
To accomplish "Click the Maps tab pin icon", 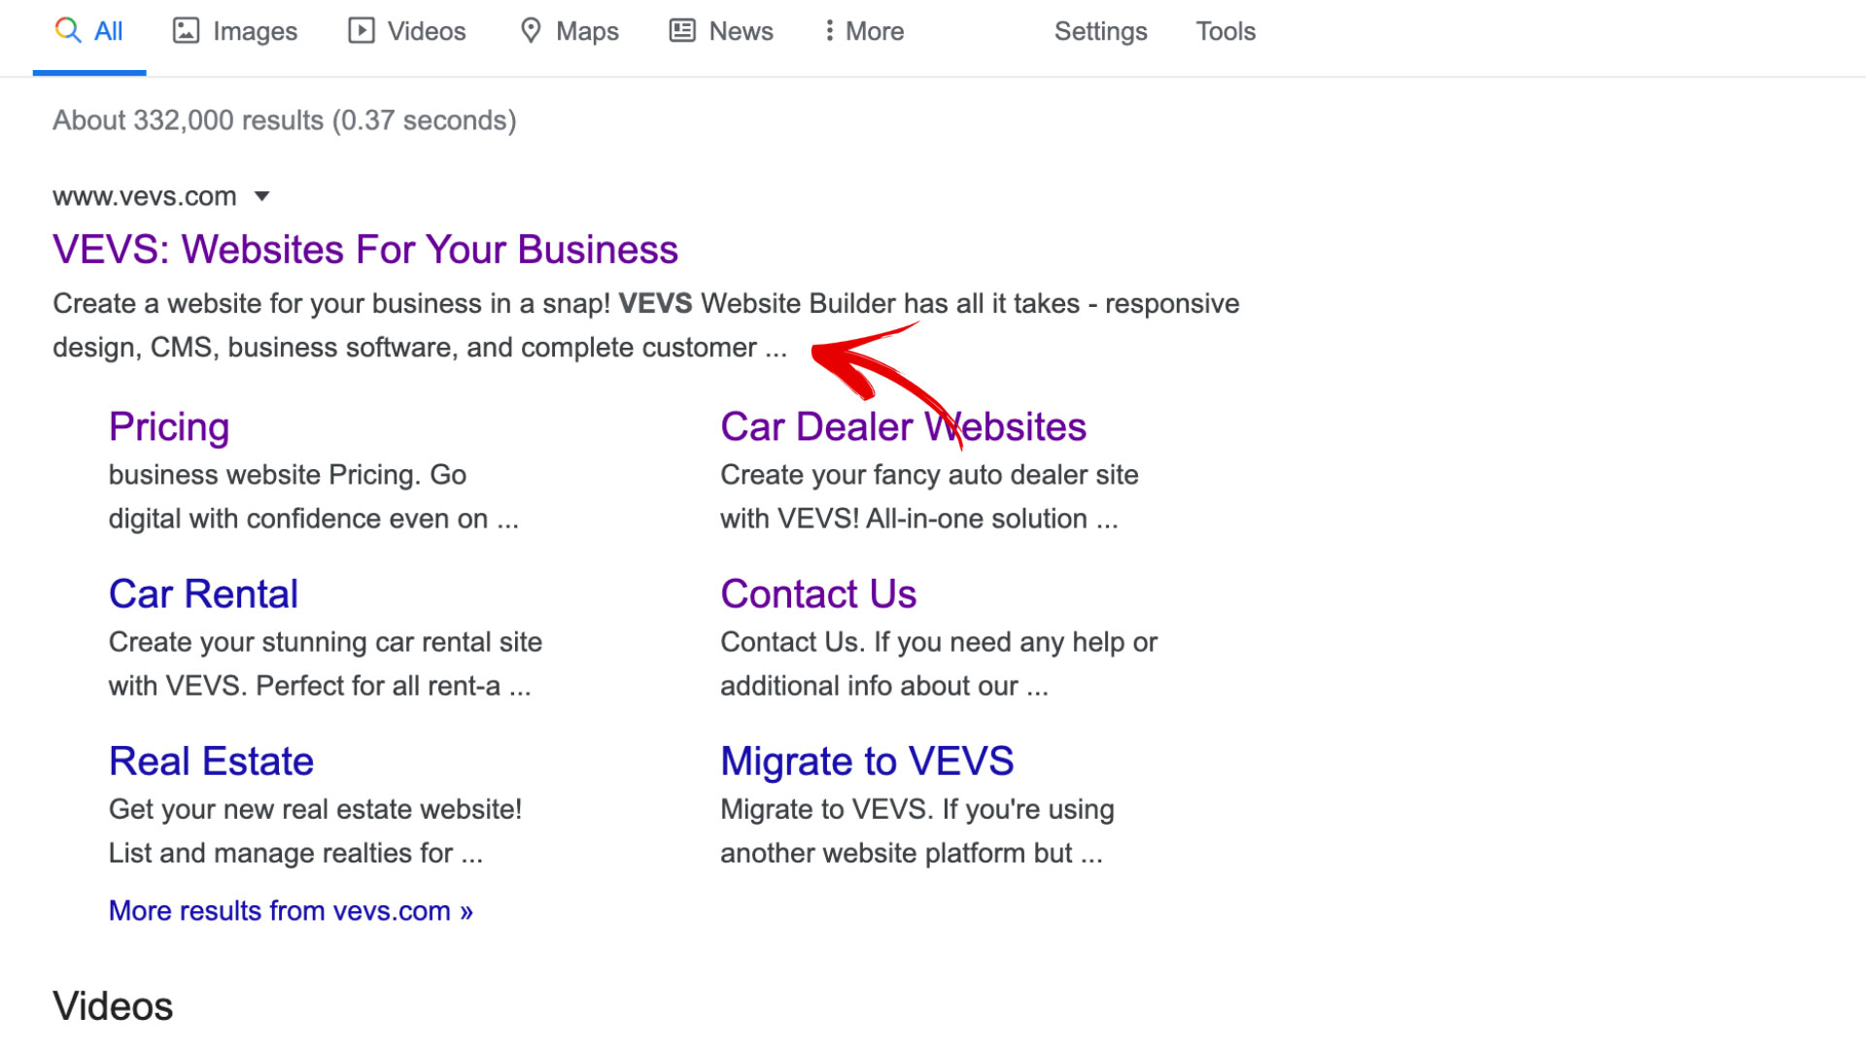I will (x=531, y=30).
